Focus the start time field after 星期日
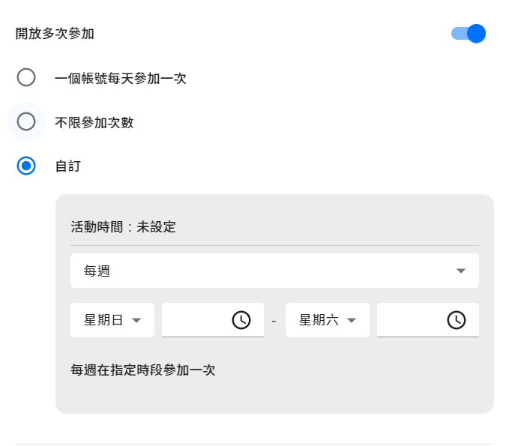This screenshot has width=506, height=446. 195,320
